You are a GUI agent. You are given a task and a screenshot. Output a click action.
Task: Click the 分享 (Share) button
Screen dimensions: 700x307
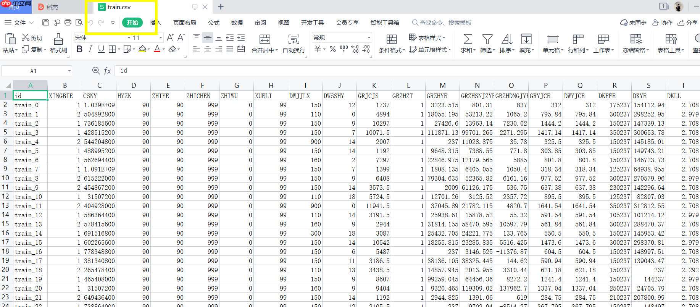pyautogui.click(x=688, y=23)
